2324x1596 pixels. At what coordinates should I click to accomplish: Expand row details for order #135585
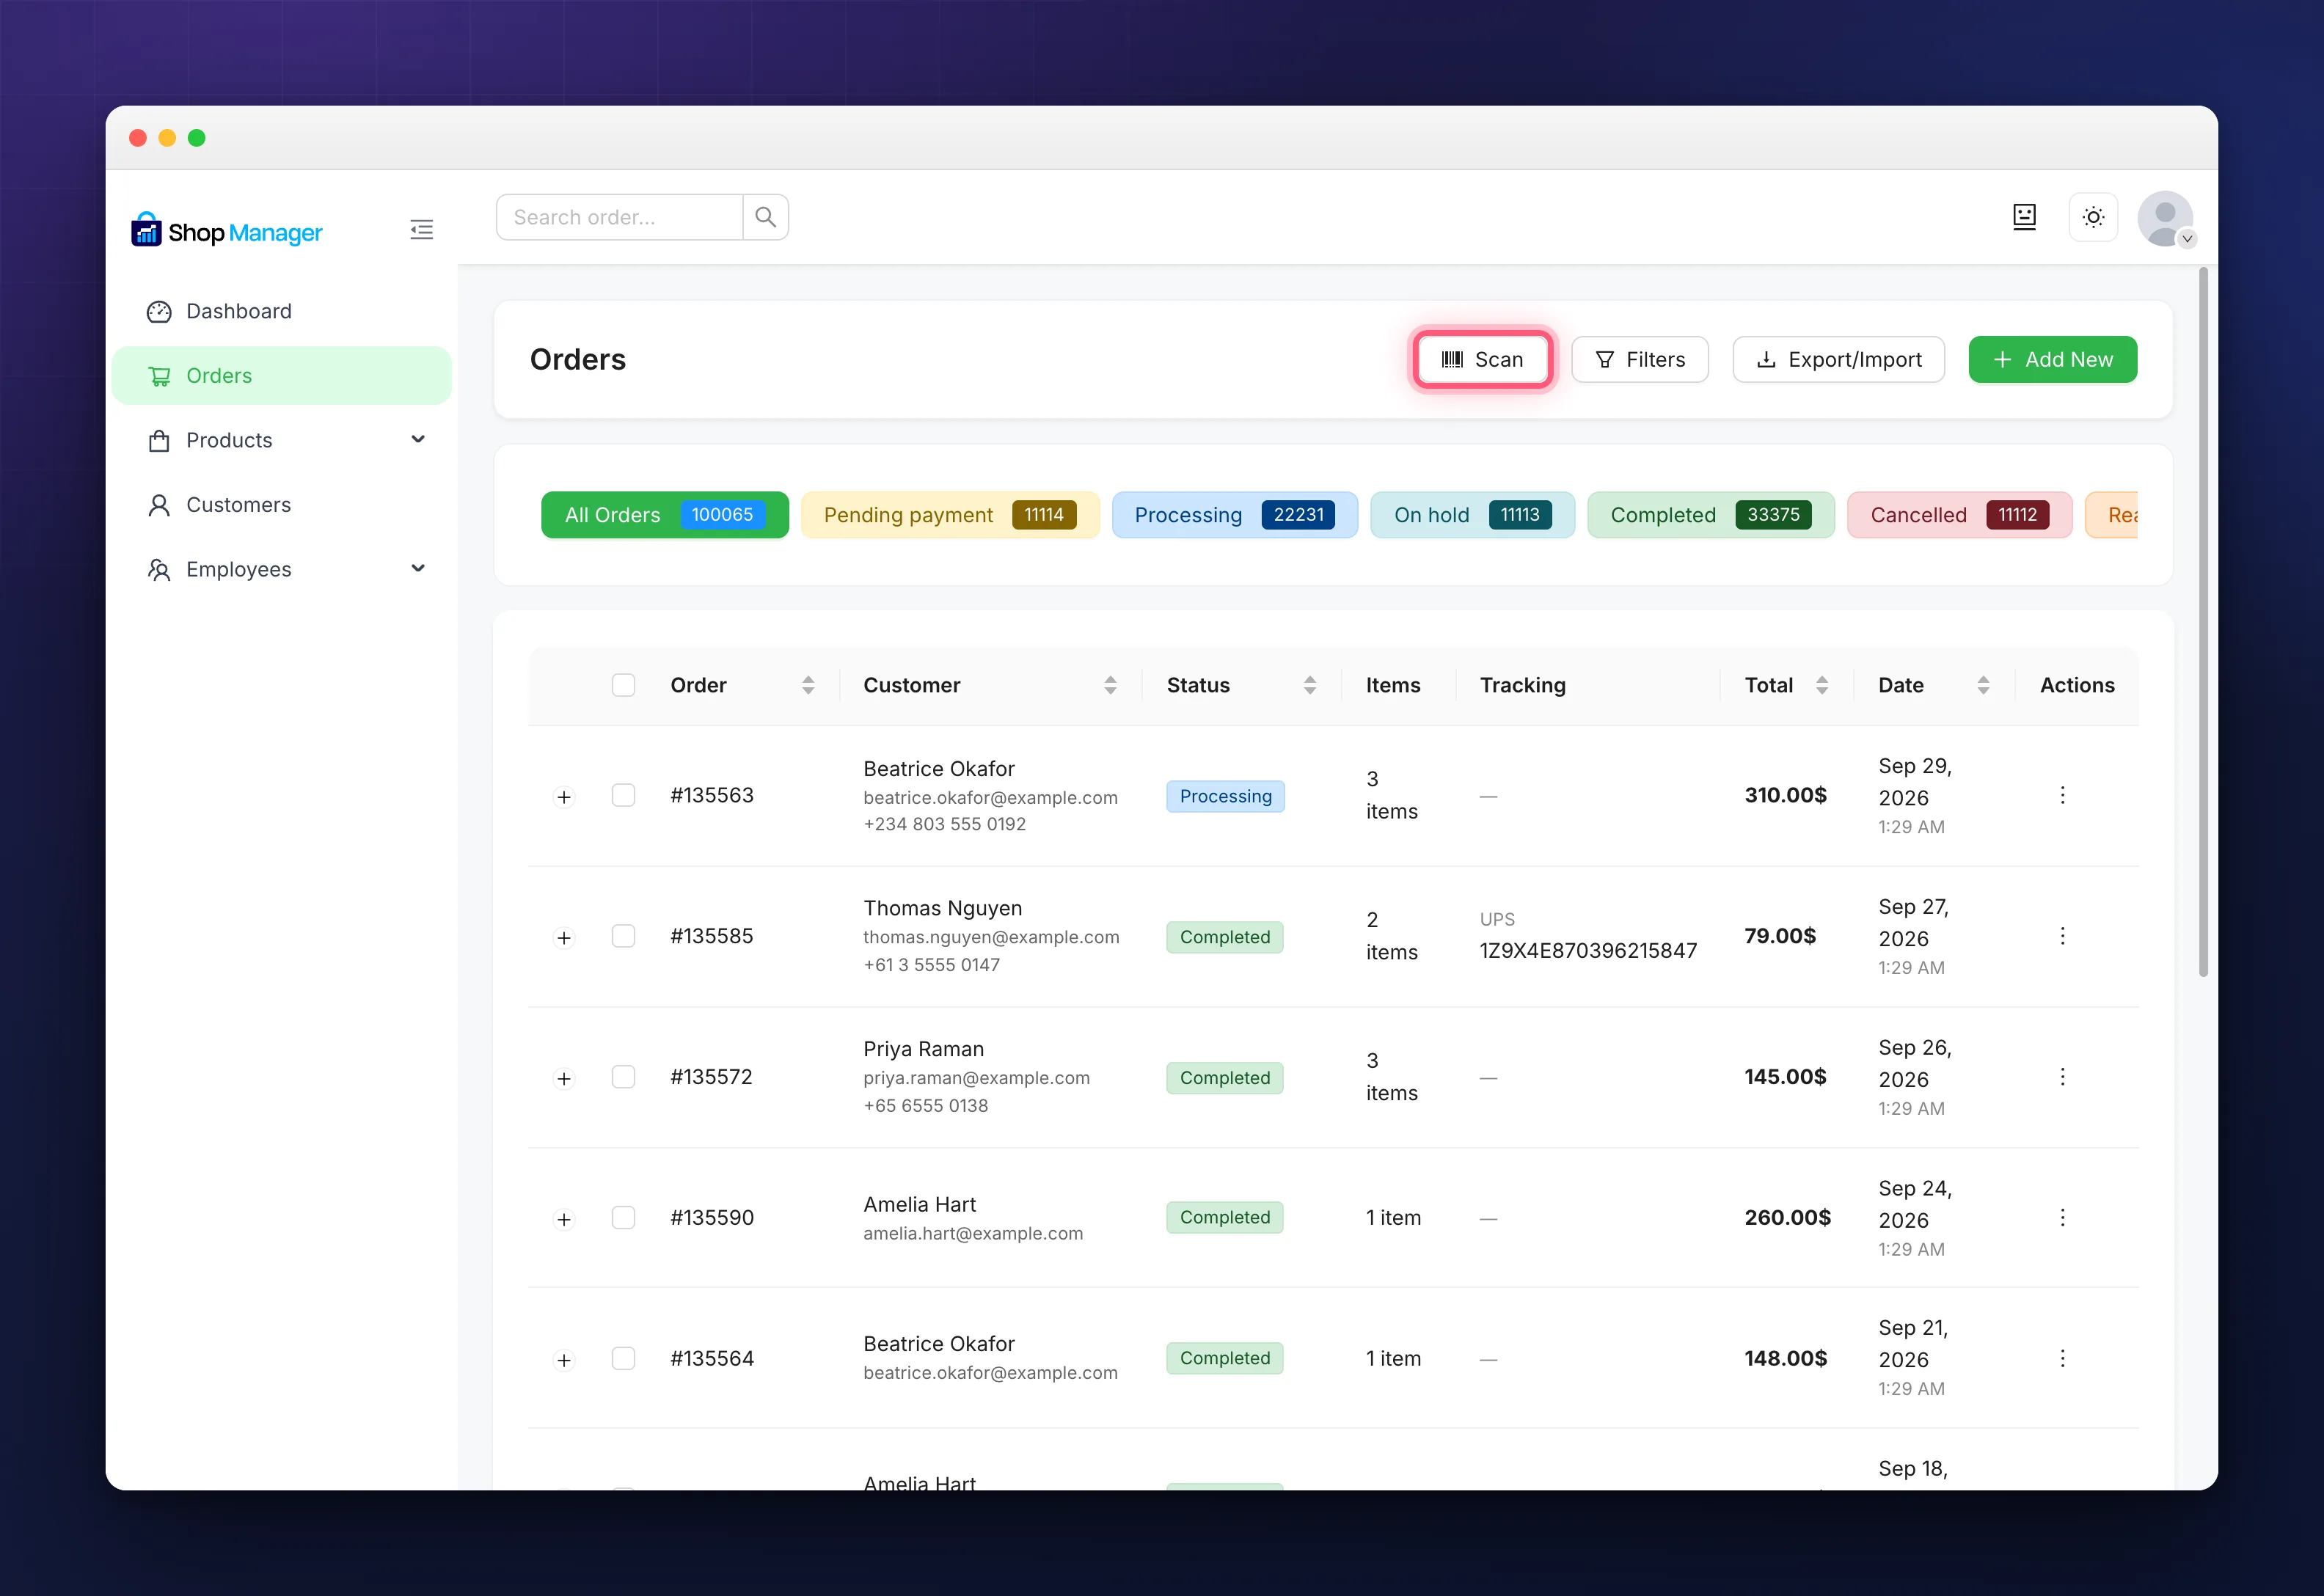point(564,938)
